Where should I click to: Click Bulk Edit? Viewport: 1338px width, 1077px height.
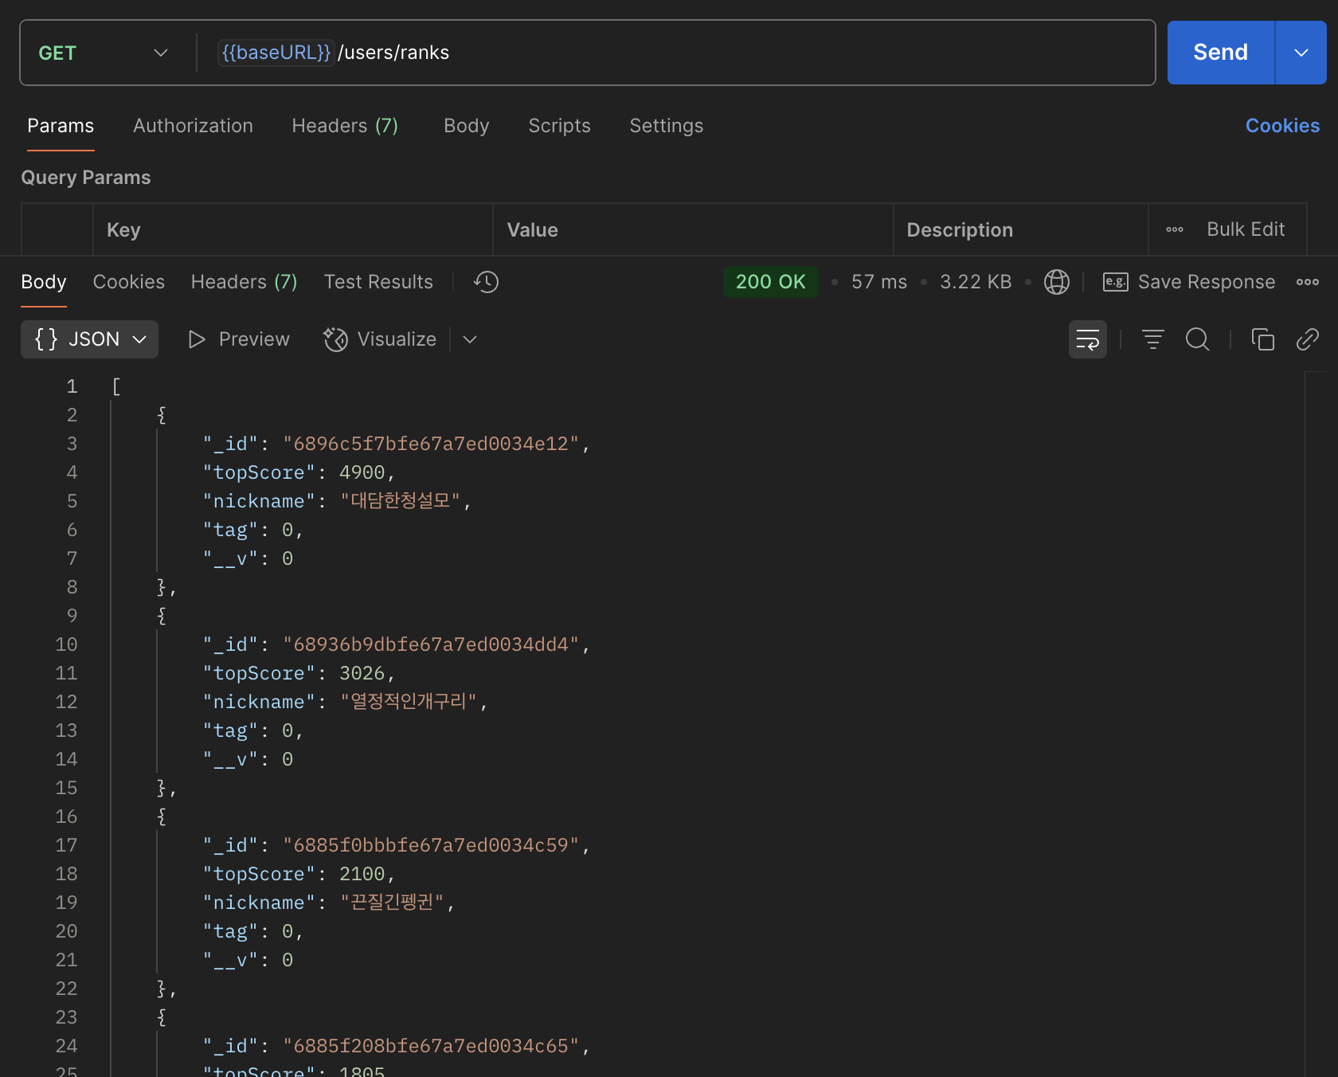point(1246,229)
